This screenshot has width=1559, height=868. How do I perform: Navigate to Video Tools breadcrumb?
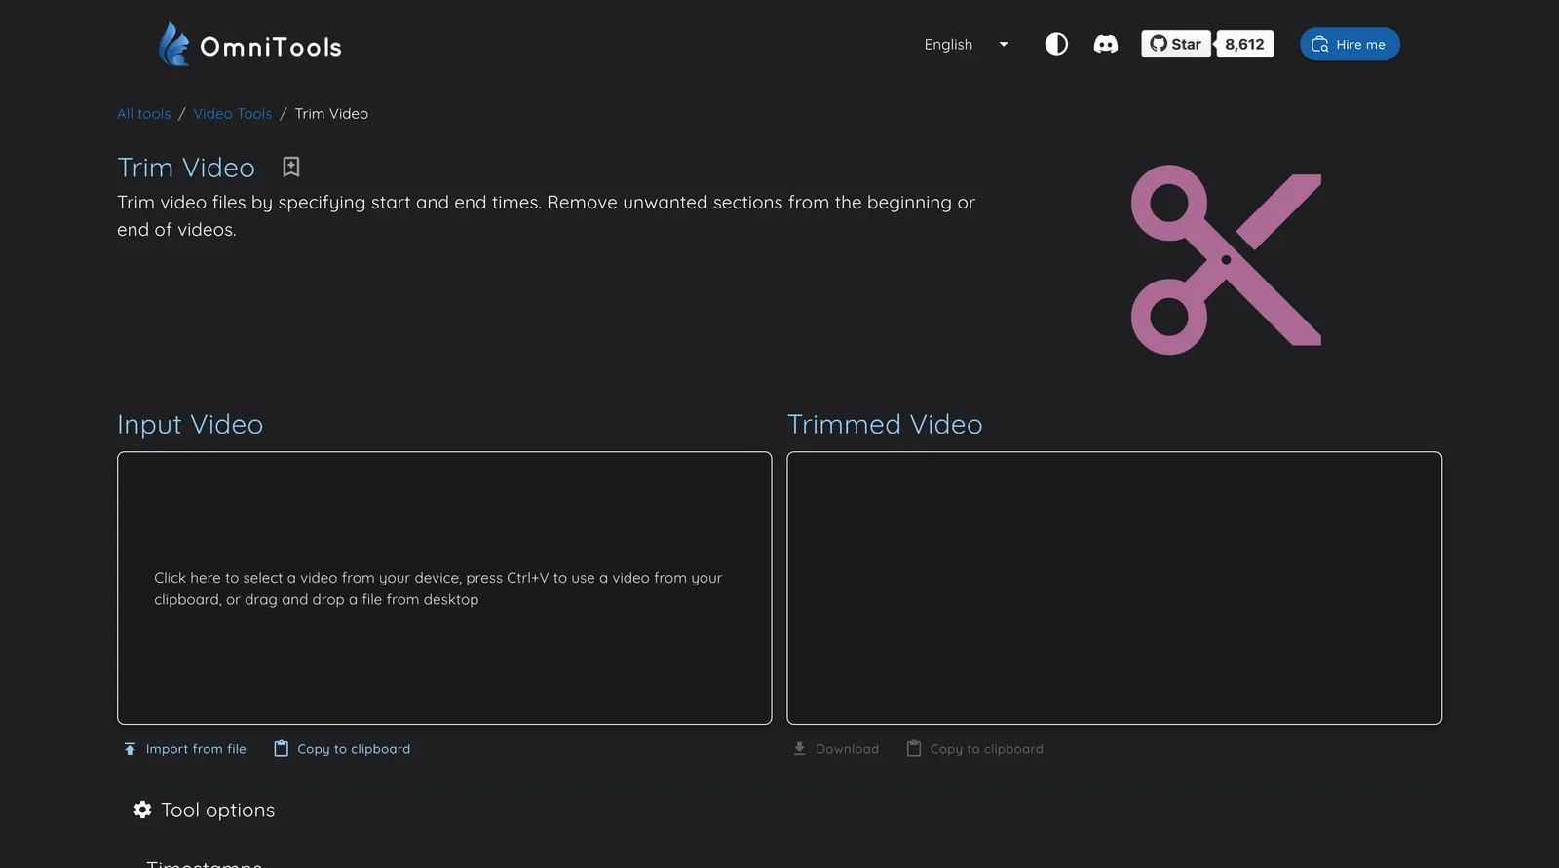[x=232, y=114]
